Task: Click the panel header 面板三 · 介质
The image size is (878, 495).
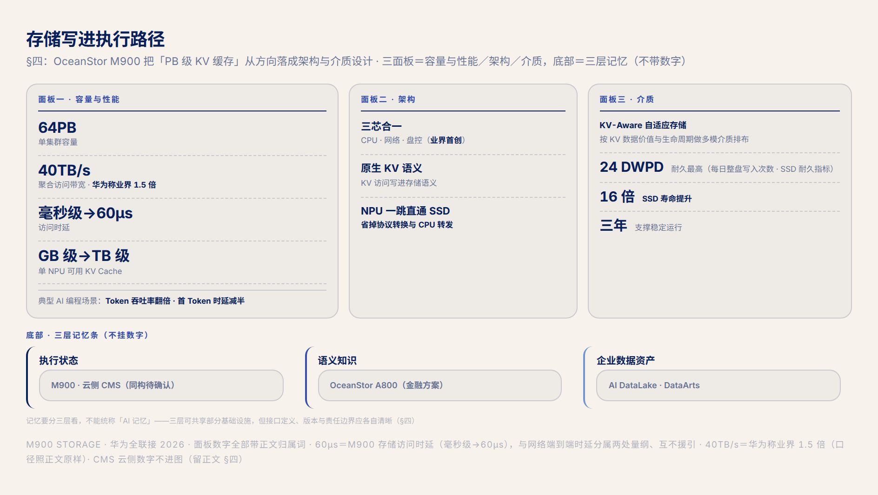Action: tap(626, 99)
